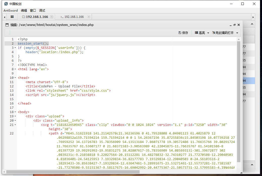Click the 保存 save button
Viewport: 262px width, 176px height.
pos(183,33)
